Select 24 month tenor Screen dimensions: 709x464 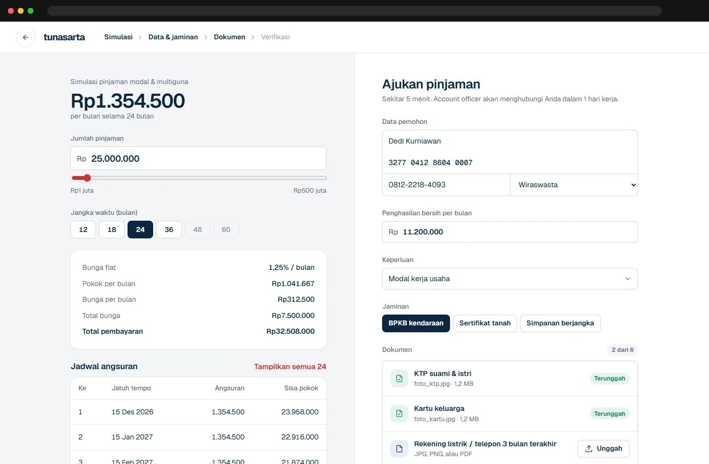(x=140, y=230)
